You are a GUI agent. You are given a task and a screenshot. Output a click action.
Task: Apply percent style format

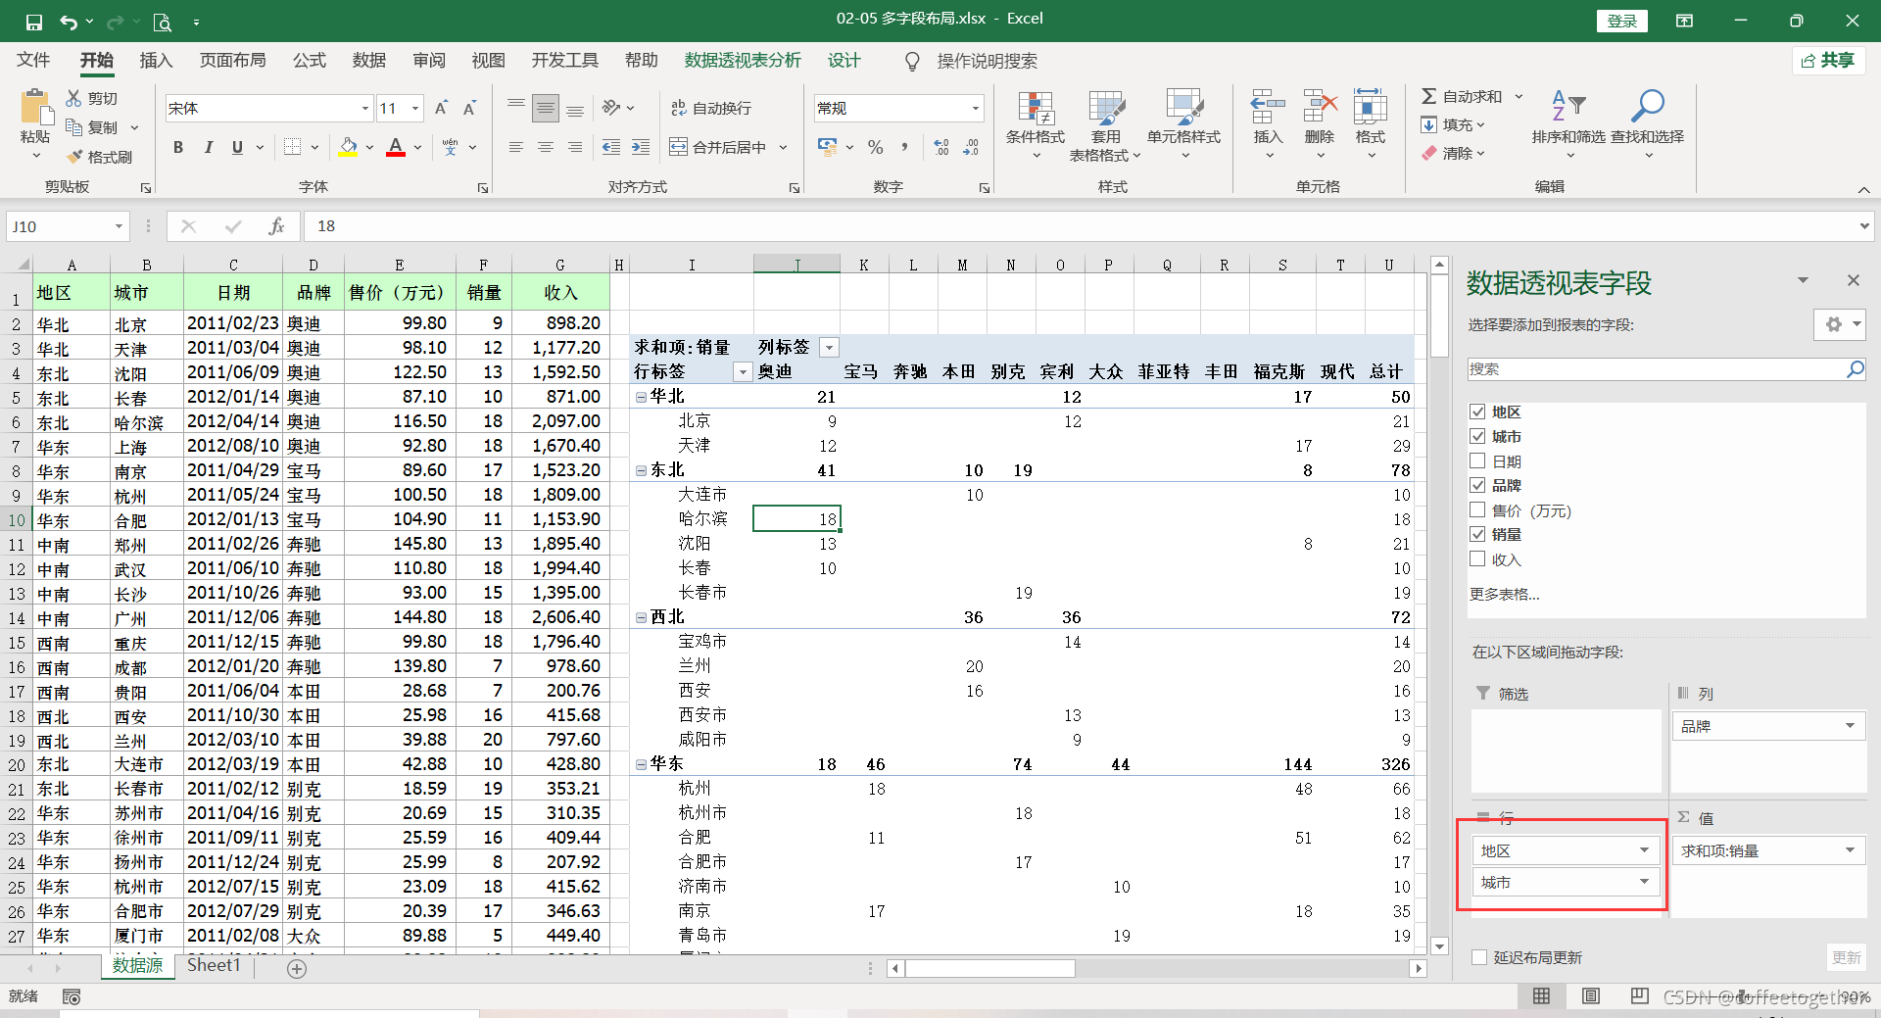click(x=876, y=147)
